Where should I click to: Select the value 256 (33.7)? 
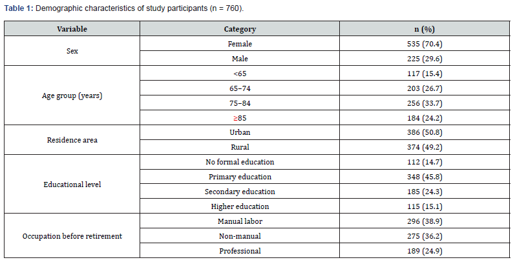425,103
